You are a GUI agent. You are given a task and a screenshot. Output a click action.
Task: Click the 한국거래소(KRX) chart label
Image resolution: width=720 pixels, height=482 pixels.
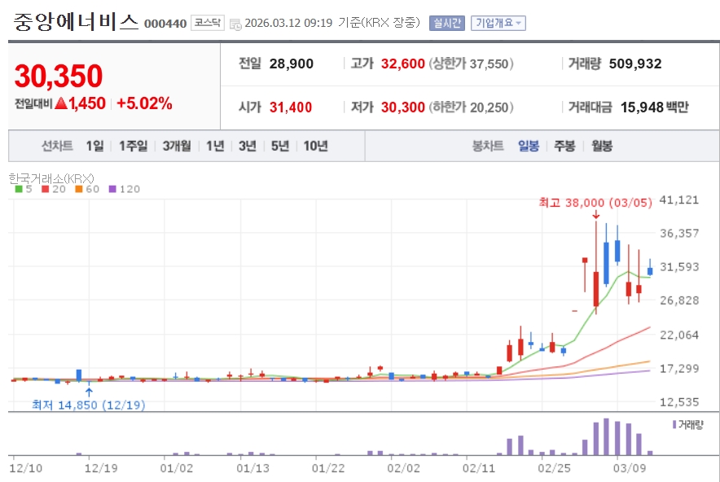point(51,178)
